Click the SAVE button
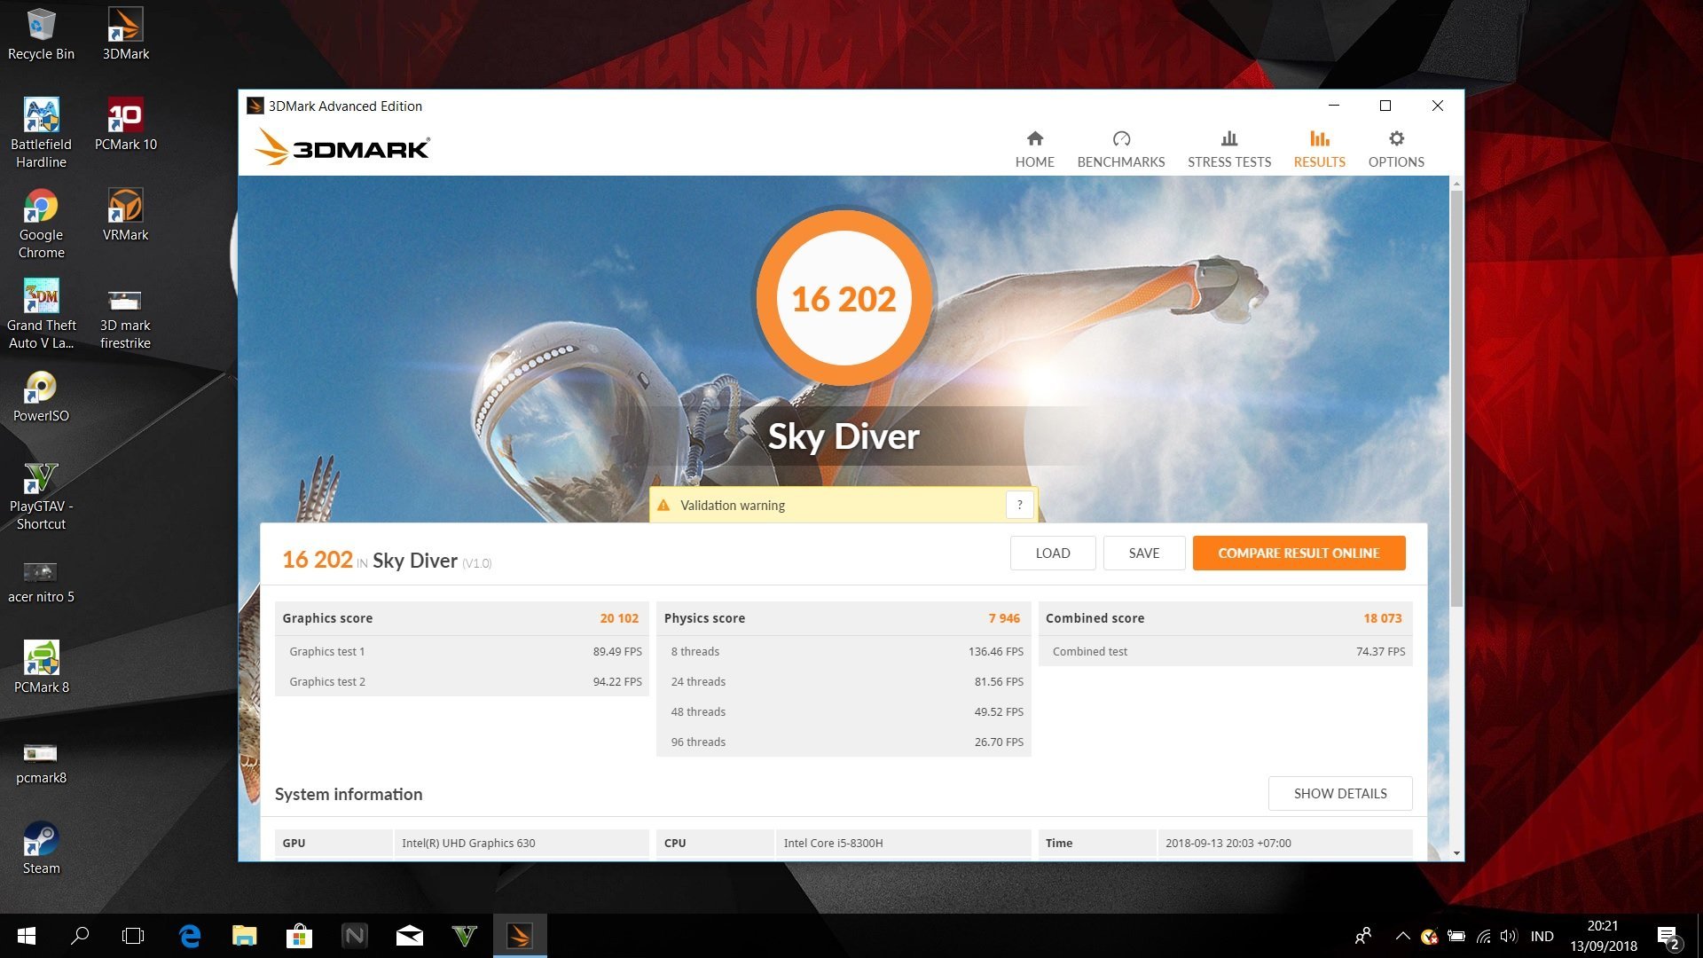1703x958 pixels. [x=1142, y=554]
